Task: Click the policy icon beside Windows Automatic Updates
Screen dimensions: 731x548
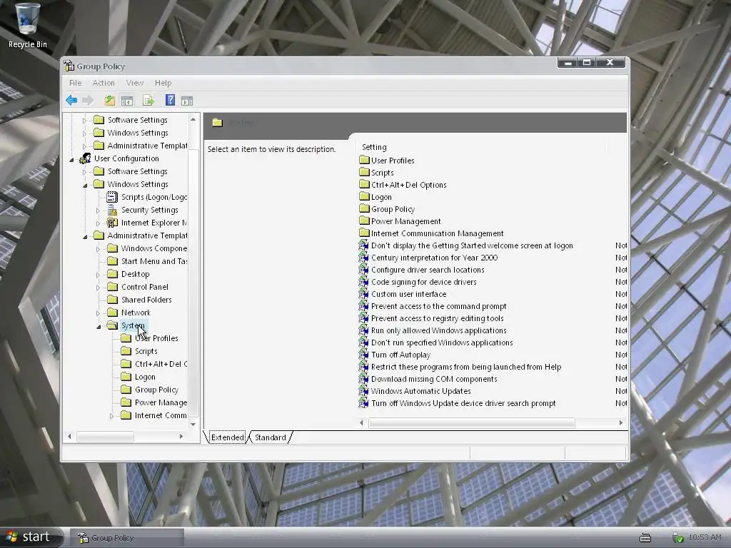Action: coord(363,390)
